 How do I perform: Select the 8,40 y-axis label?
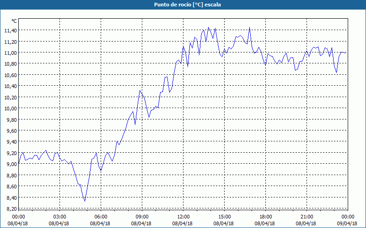12,198
